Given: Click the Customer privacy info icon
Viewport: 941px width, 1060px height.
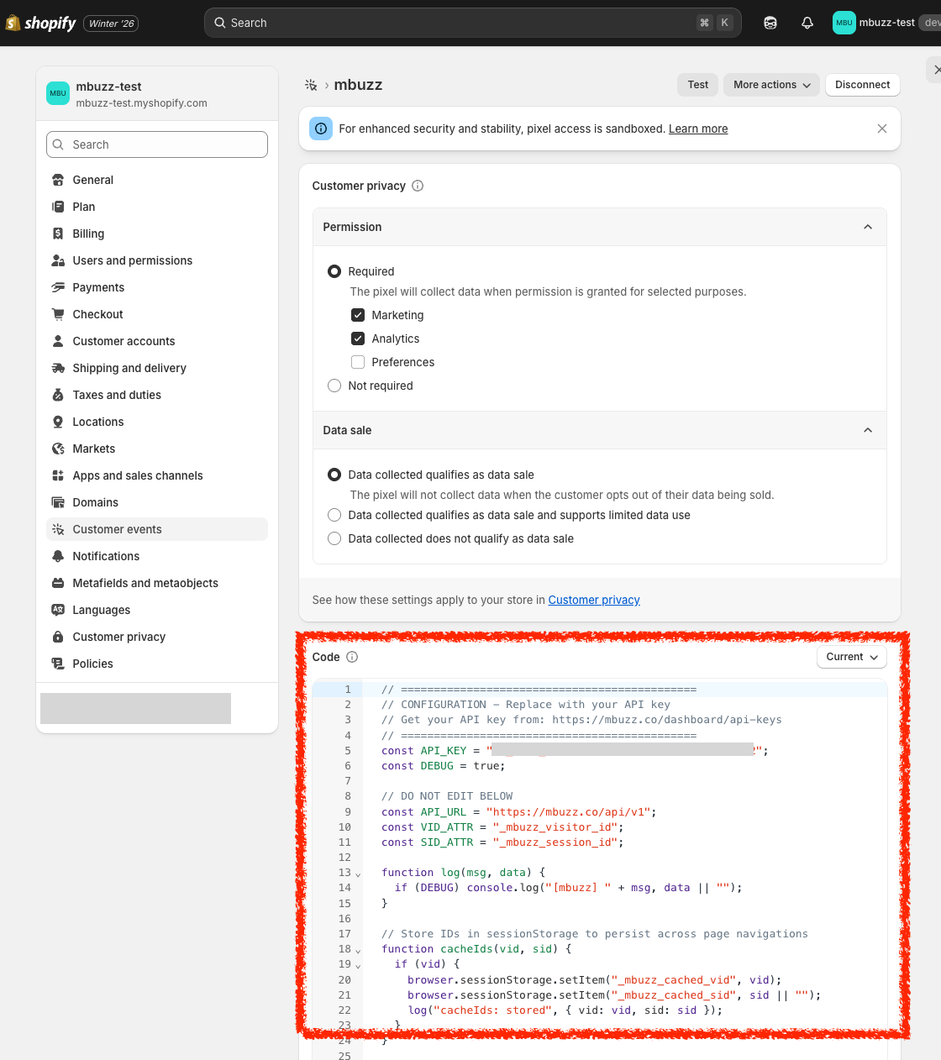Looking at the screenshot, I should pyautogui.click(x=418, y=186).
